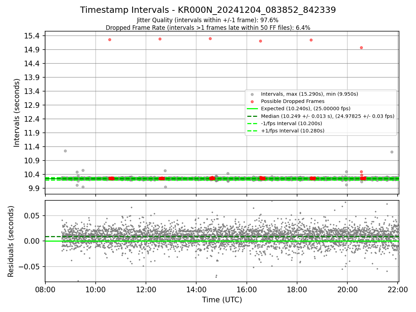Click the 22:00 x-axis tick label
This screenshot has height=312, width=416.
coord(398,289)
